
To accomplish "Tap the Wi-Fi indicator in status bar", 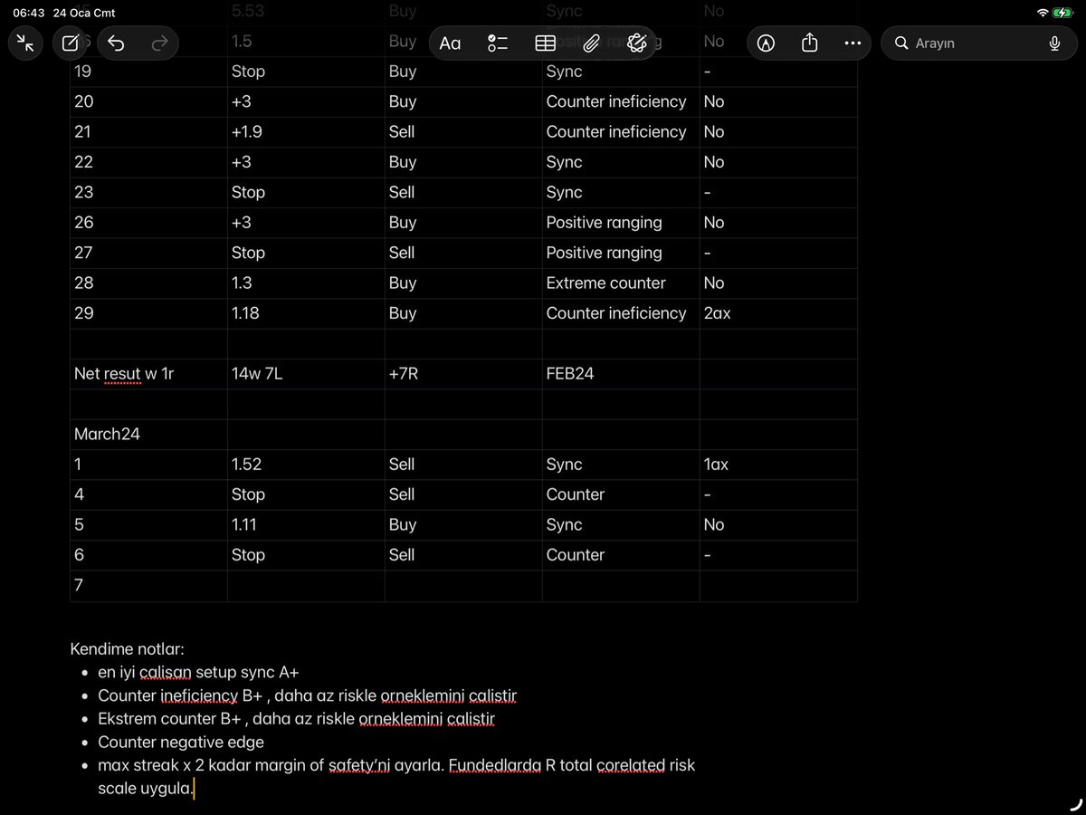I will tap(1043, 13).
